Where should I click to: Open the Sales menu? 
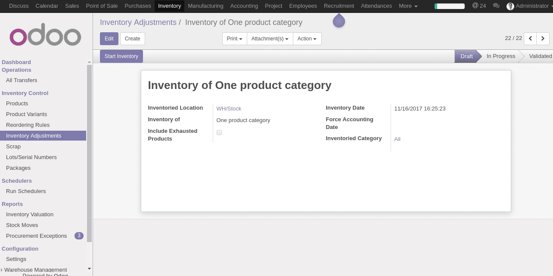[x=72, y=6]
